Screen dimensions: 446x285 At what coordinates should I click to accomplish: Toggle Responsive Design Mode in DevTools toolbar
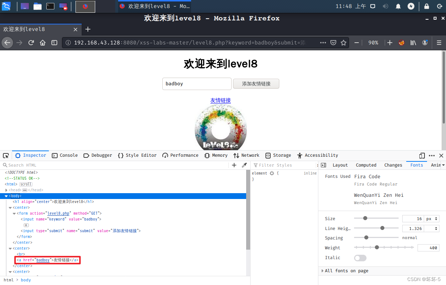[421, 155]
